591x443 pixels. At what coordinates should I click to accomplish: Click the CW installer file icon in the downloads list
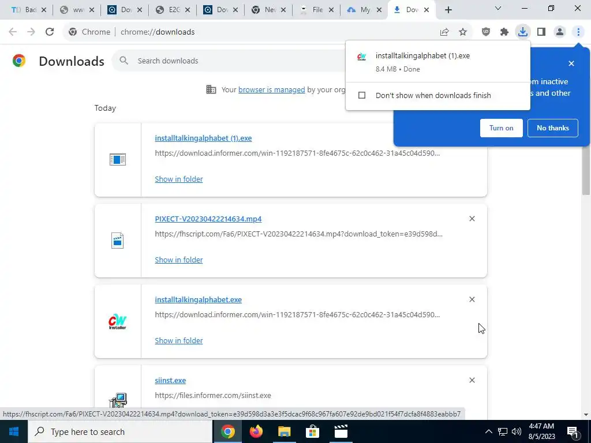pos(118,321)
